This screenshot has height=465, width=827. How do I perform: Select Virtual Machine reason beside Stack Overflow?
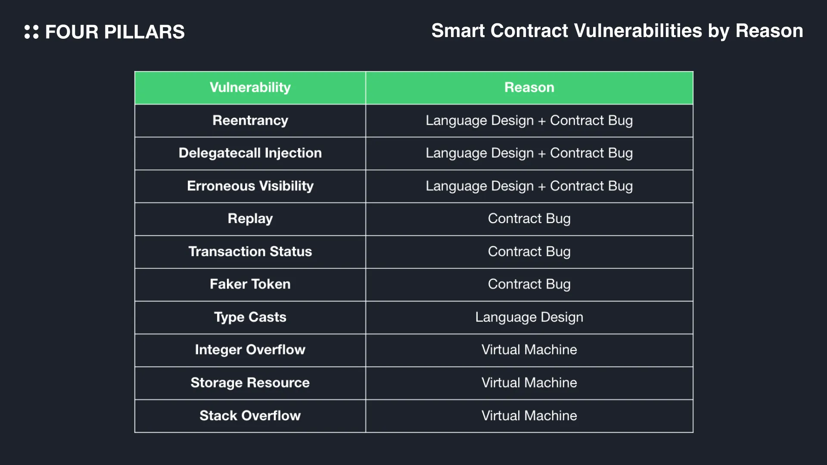coord(529,416)
